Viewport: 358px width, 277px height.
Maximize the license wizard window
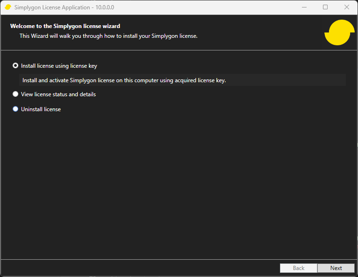point(325,7)
